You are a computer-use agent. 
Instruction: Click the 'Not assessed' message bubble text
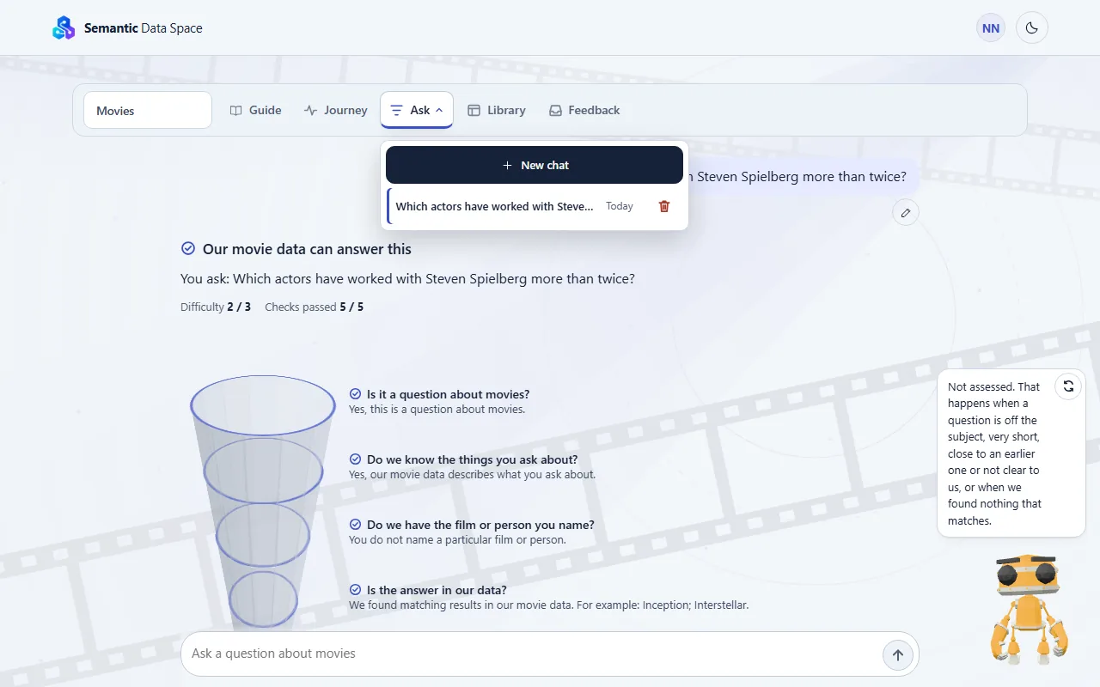click(x=995, y=453)
